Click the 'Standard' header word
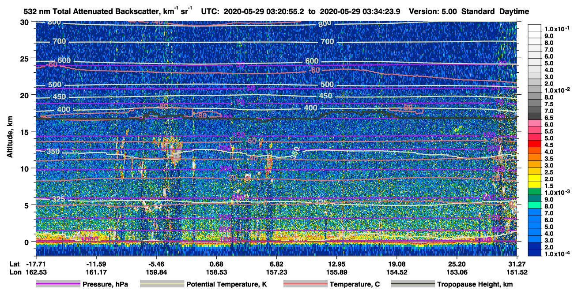The width and height of the screenshot is (574, 294). click(478, 11)
